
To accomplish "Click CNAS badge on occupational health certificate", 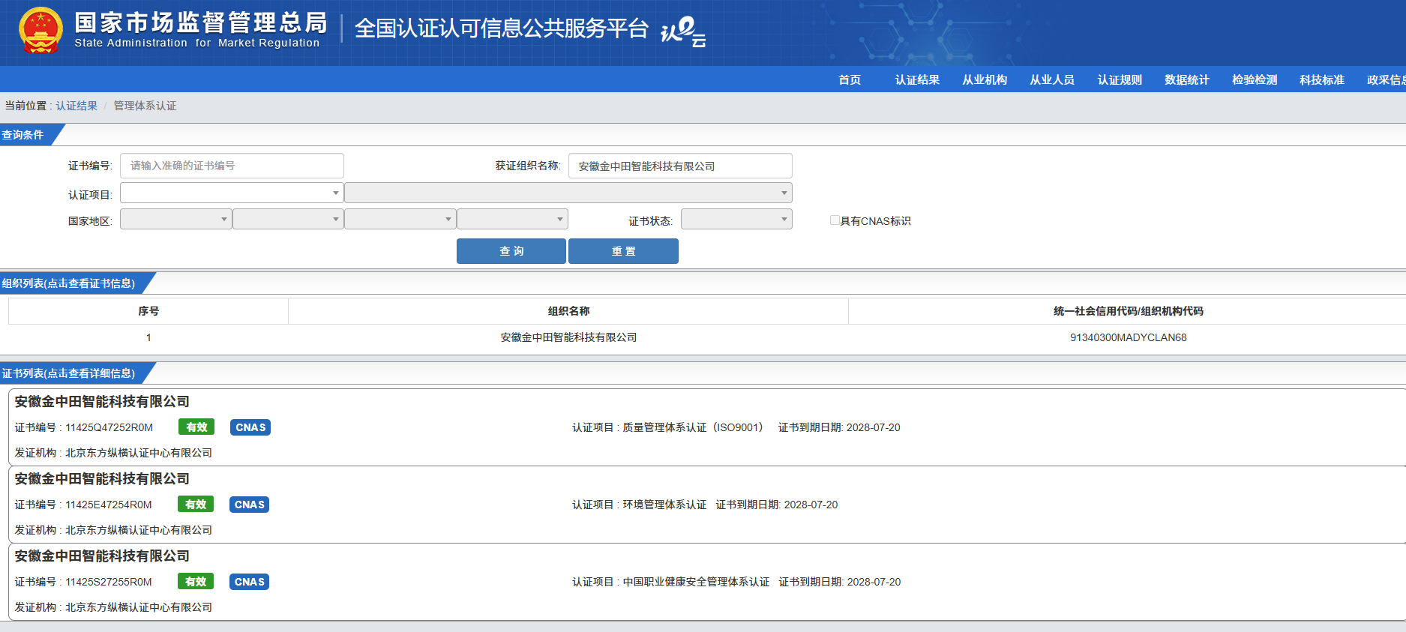I will (x=249, y=582).
